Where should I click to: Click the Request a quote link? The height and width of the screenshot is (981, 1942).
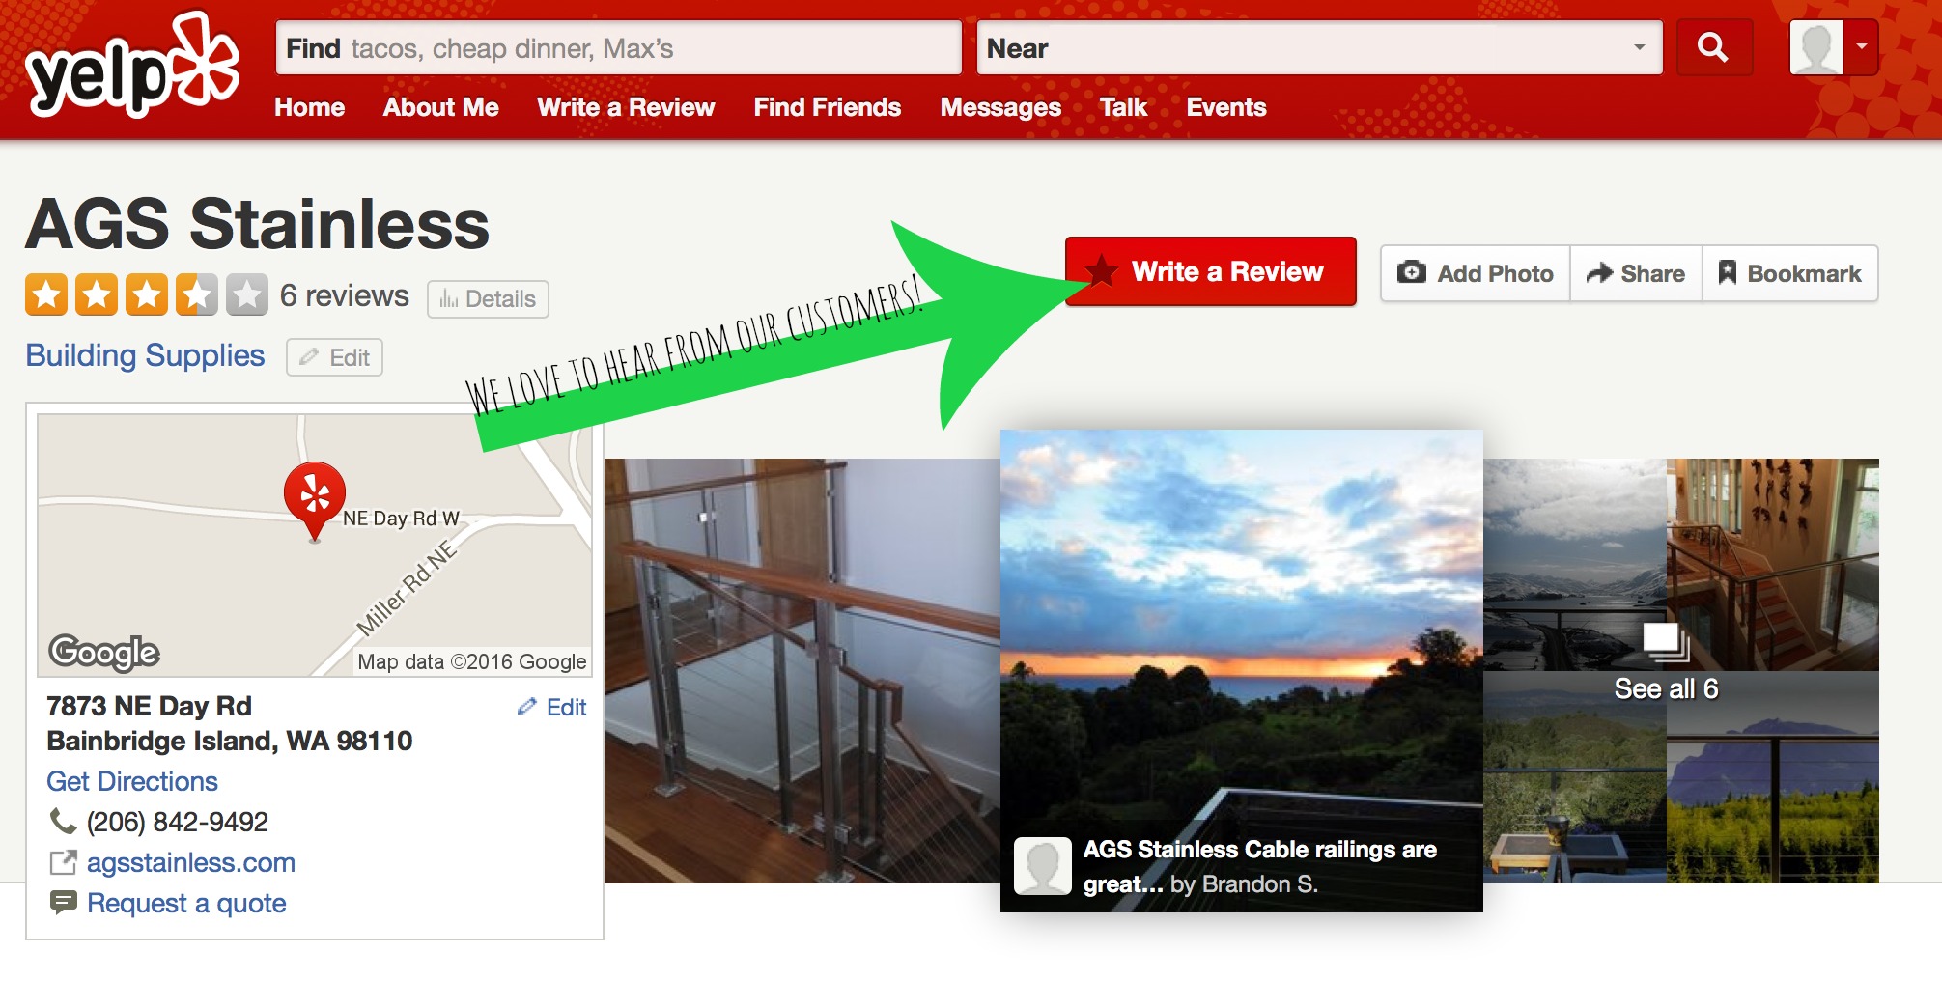[x=186, y=903]
